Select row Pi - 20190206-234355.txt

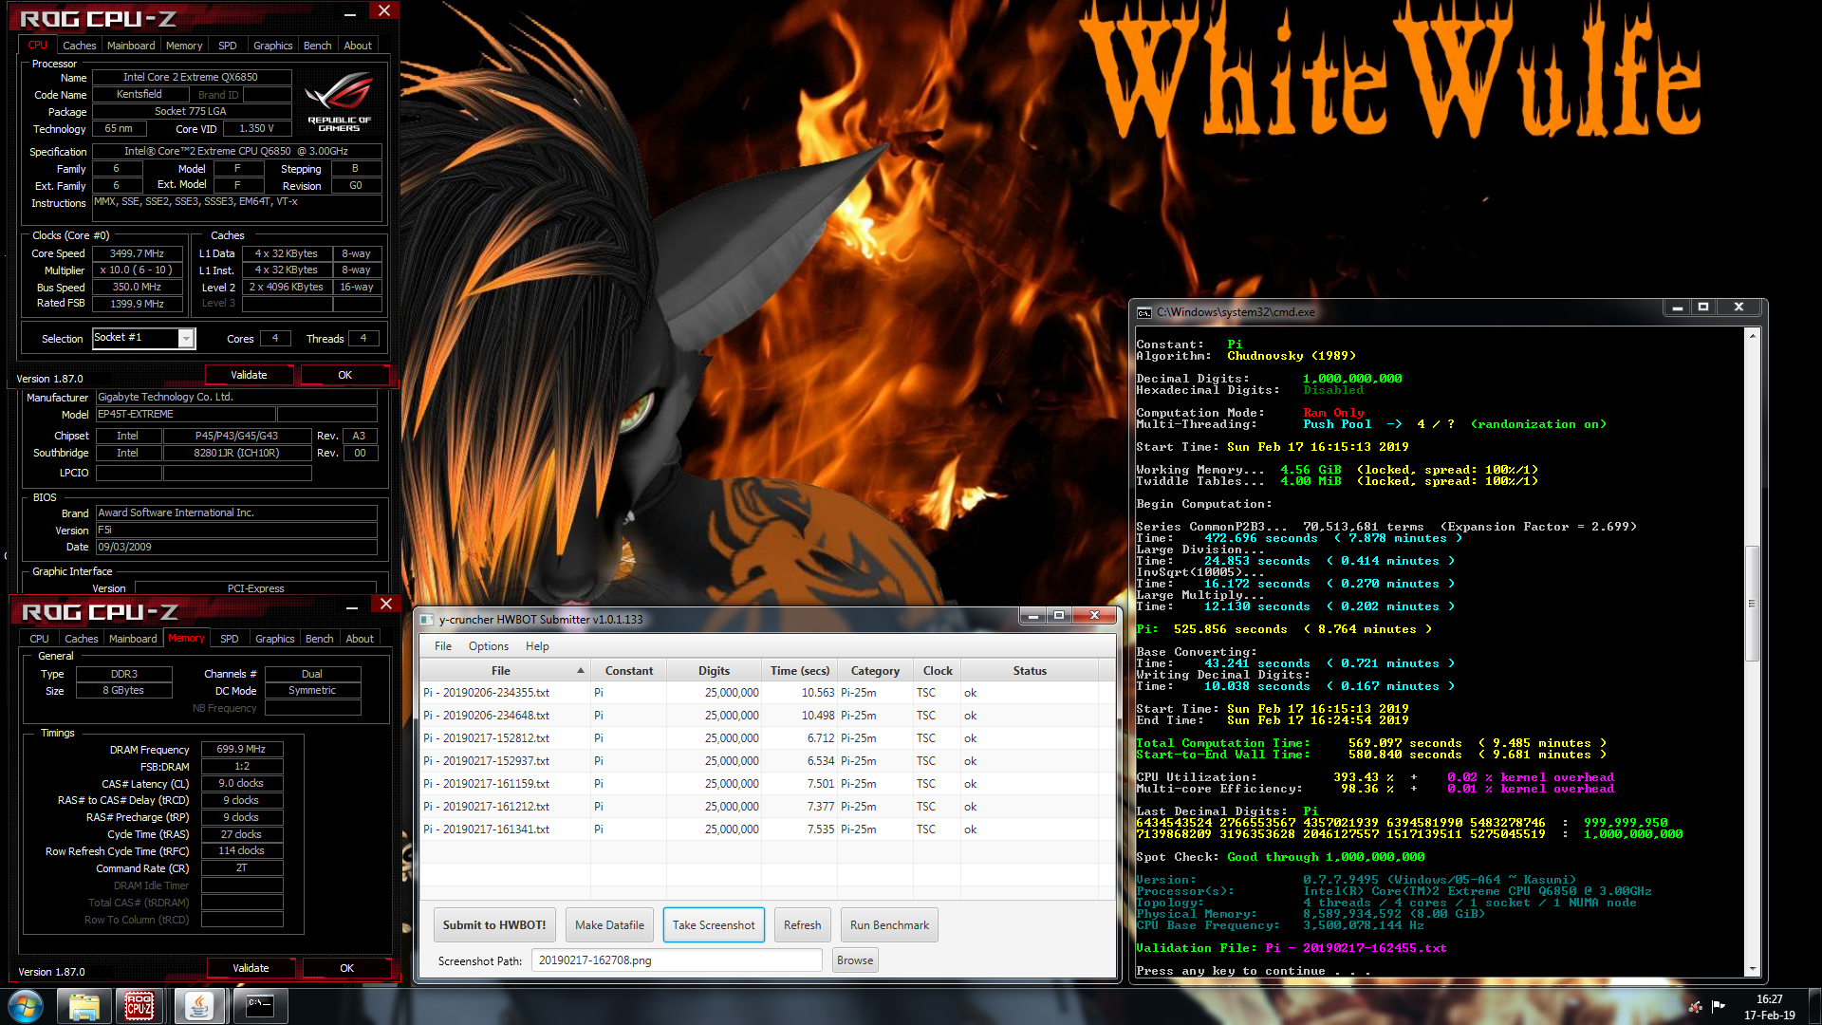[x=767, y=693]
